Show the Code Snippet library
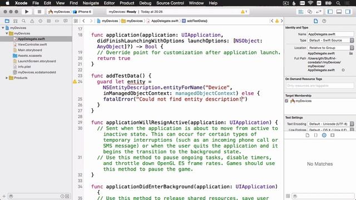This screenshot has width=356, height=200. (x=315, y=135)
